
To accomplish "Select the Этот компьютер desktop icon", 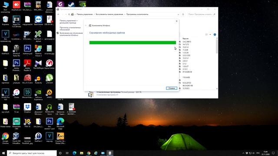I will click(x=5, y=7).
